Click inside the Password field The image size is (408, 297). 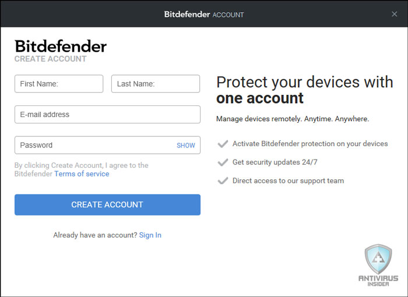(x=107, y=145)
